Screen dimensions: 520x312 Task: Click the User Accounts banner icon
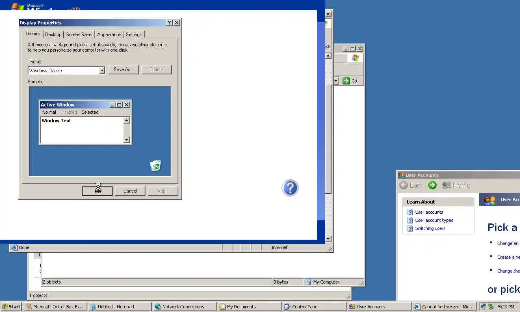tap(490, 200)
